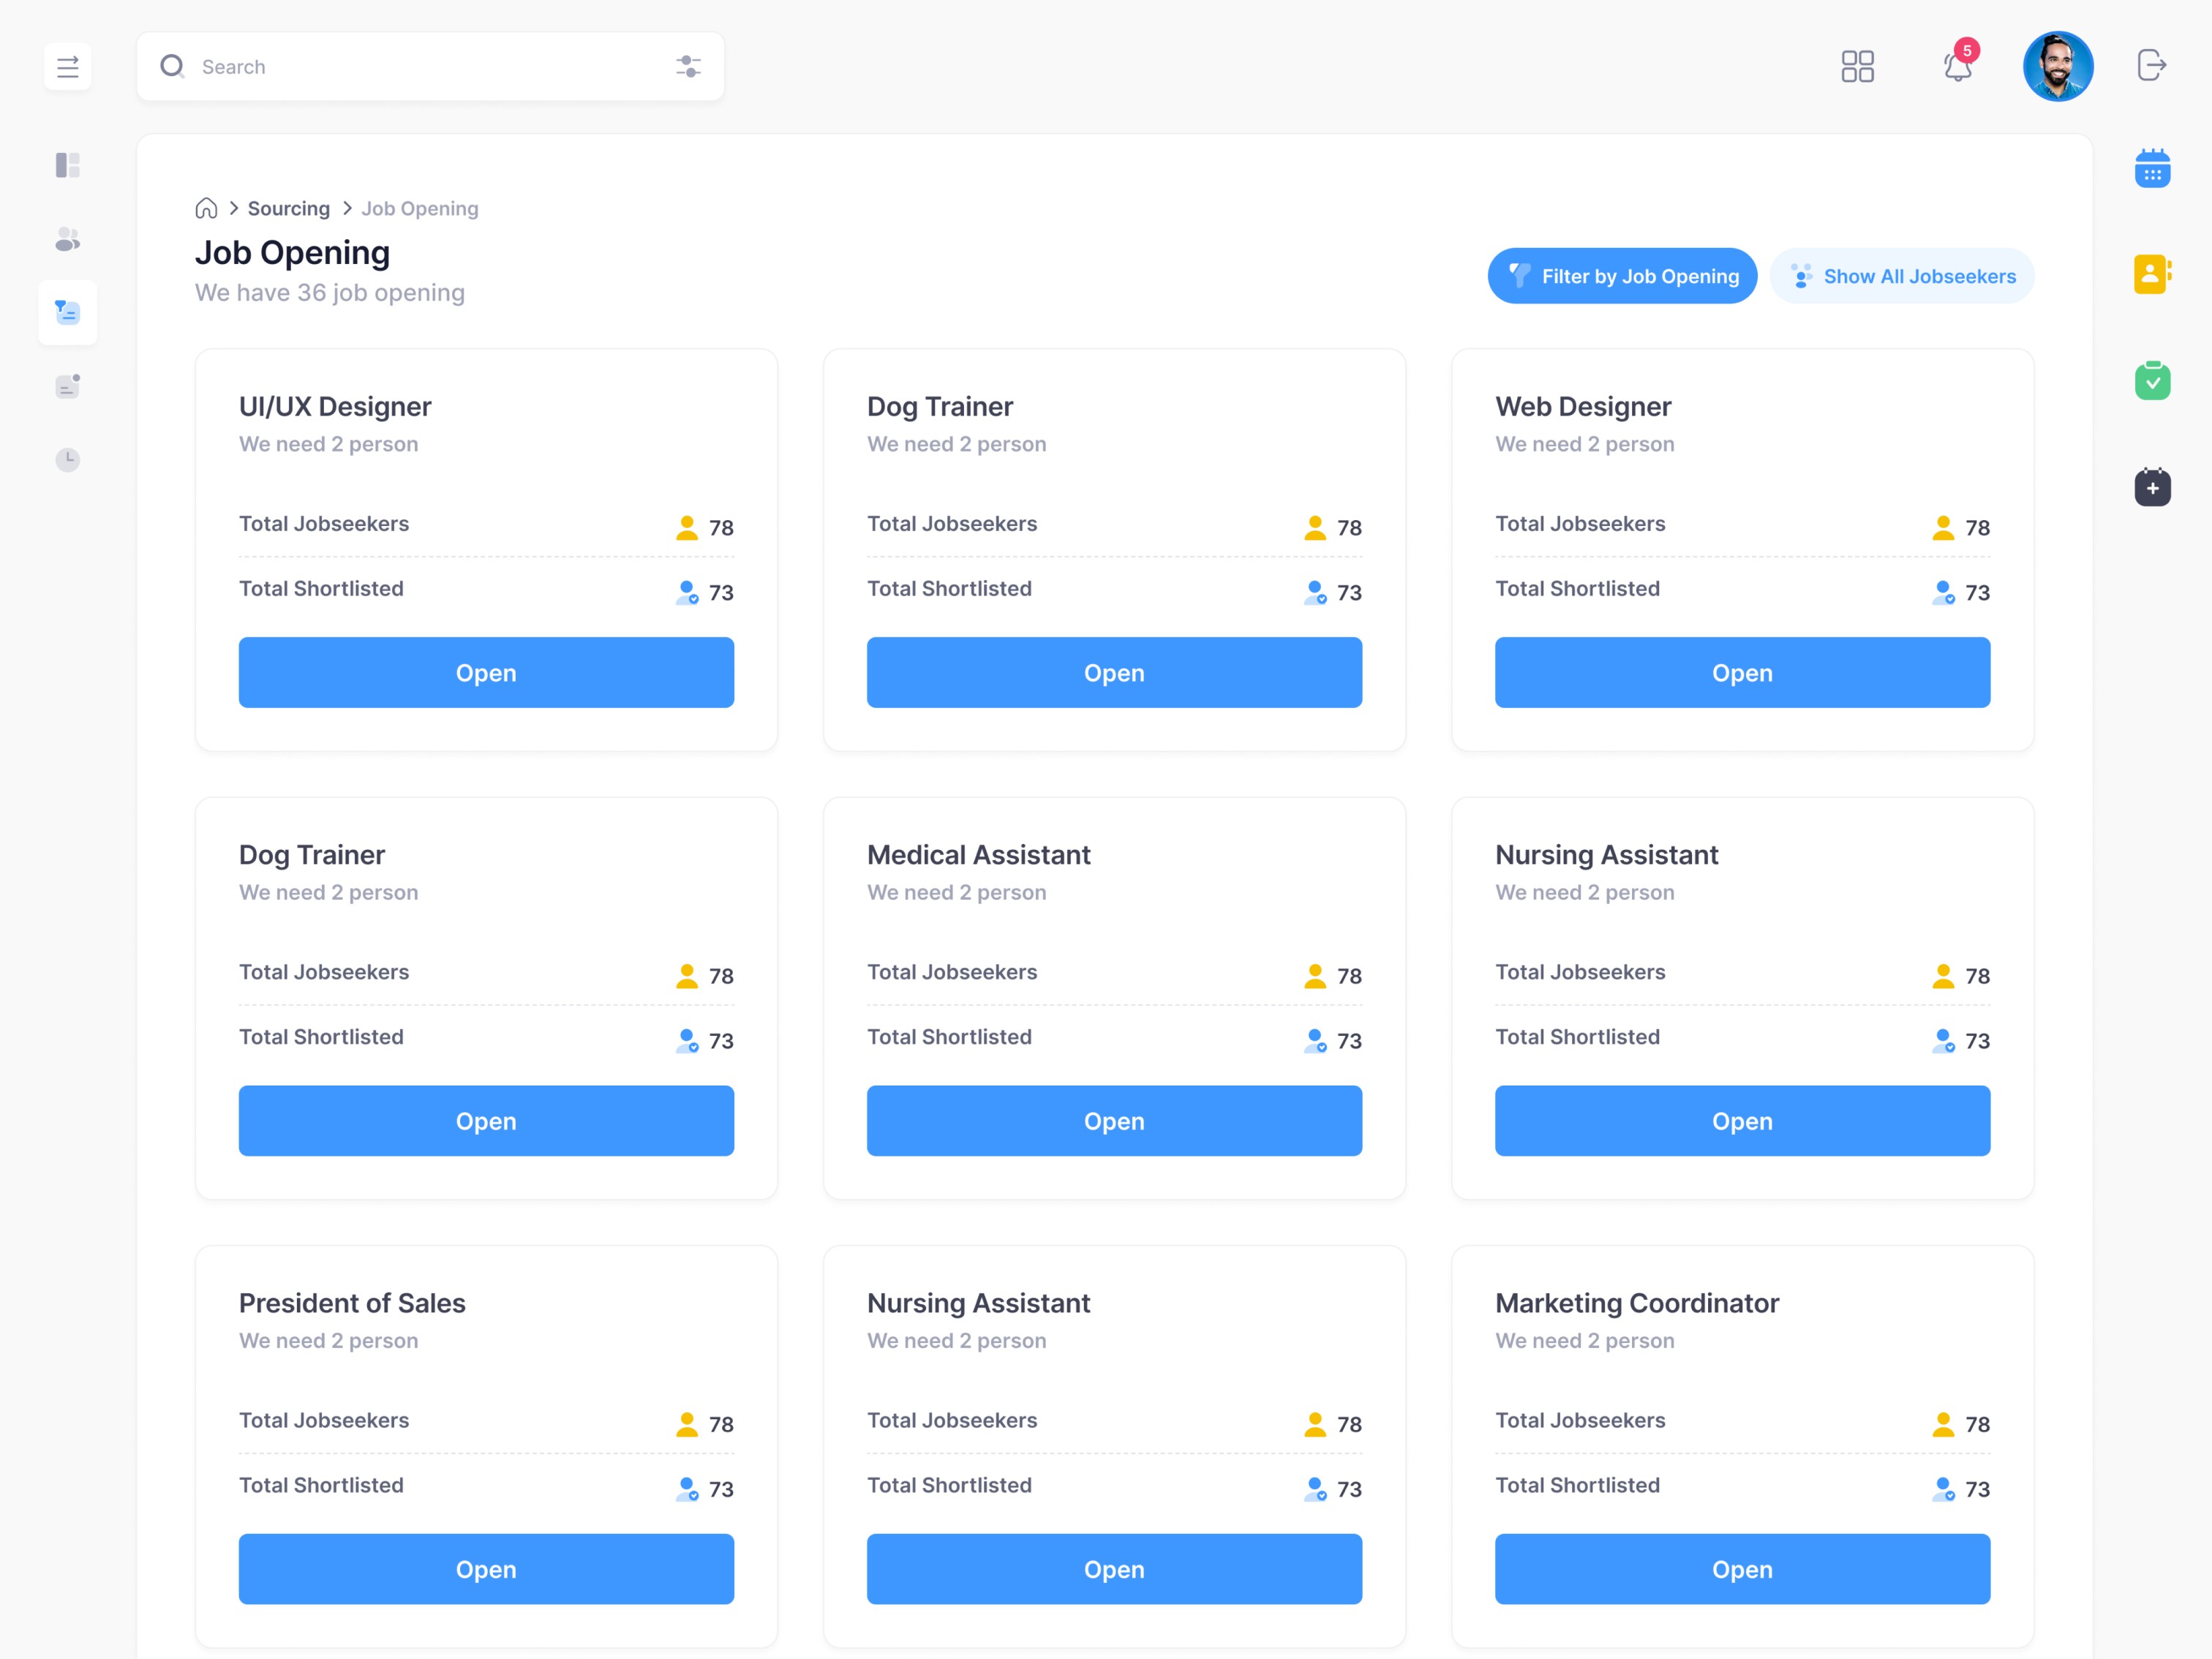The height and width of the screenshot is (1659, 2212).
Task: Click the home breadcrumb icon
Action: [x=206, y=208]
